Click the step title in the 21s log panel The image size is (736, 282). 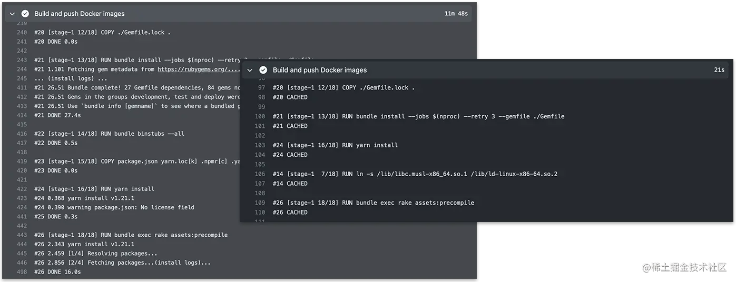(320, 70)
